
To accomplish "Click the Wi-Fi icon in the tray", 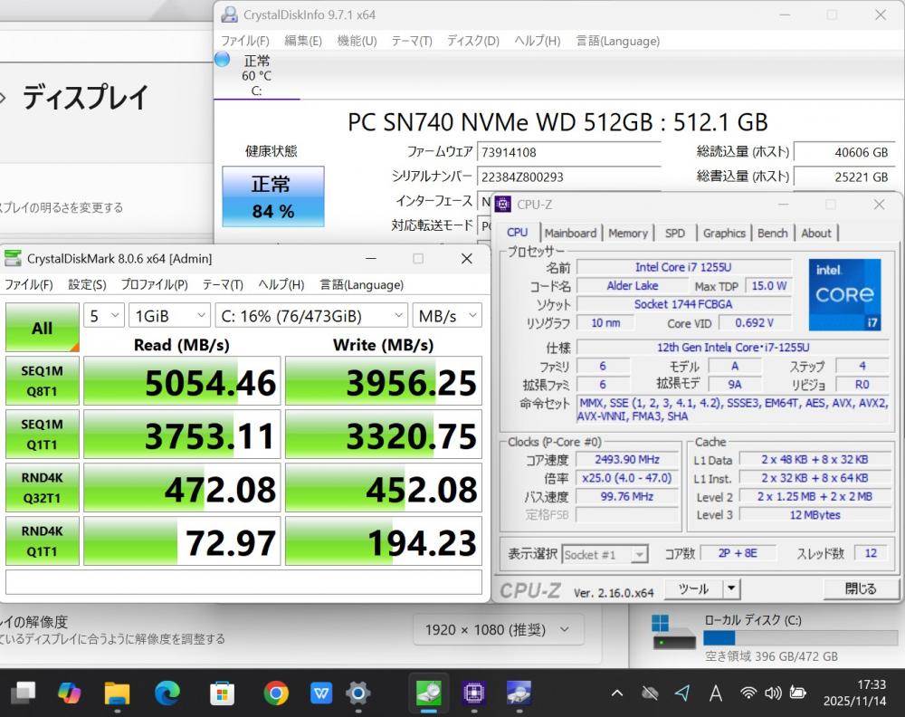I will [748, 693].
